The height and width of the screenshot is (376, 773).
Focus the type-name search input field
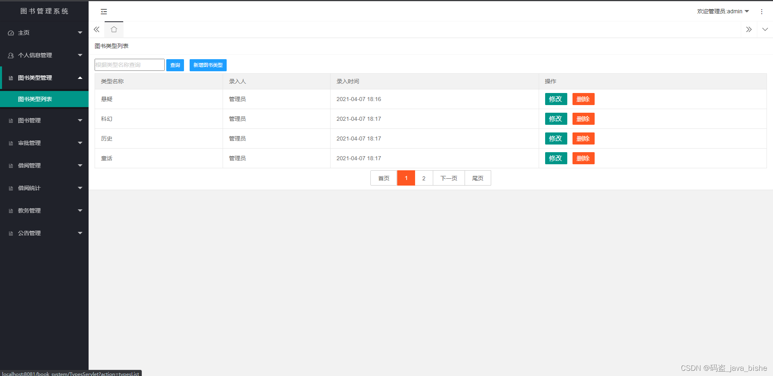coord(130,65)
